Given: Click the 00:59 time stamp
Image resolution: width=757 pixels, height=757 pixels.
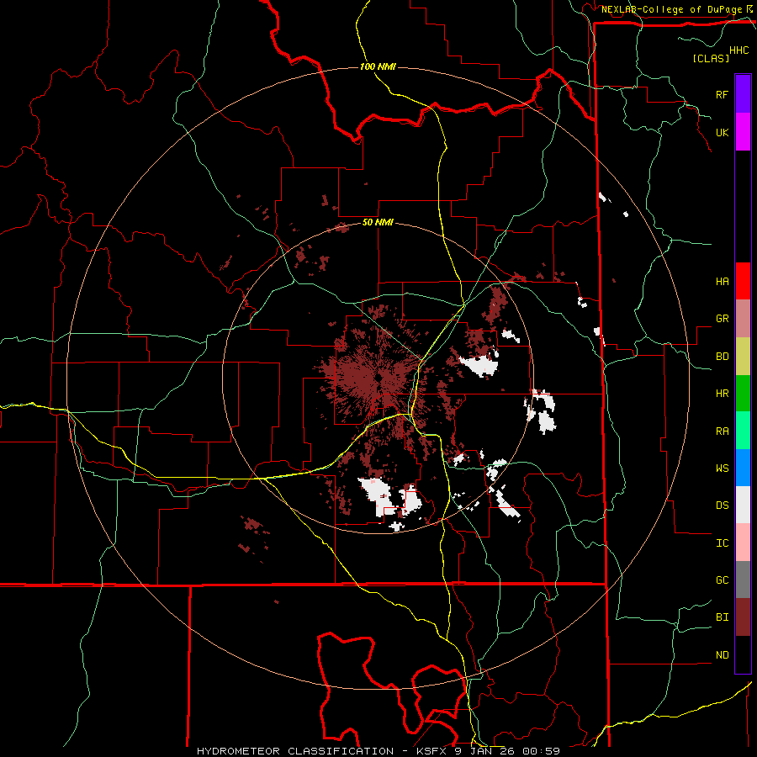Looking at the screenshot, I should [541, 751].
